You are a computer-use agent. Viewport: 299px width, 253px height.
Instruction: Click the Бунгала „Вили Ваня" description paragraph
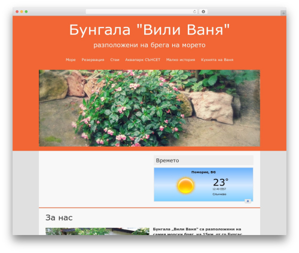pos(197,231)
